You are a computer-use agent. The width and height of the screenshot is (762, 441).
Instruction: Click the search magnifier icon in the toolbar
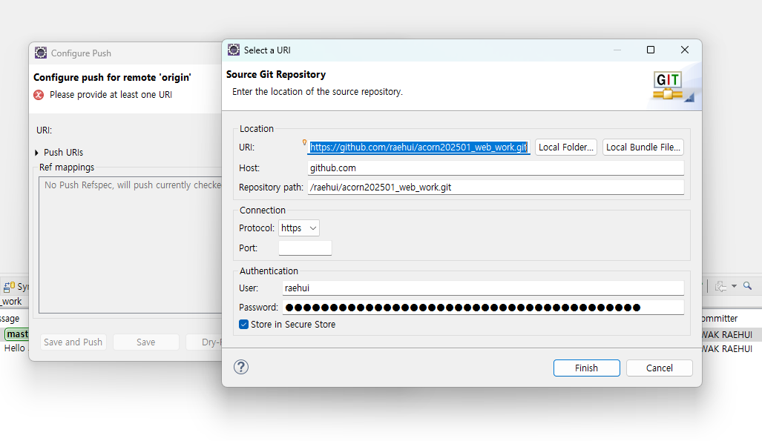(x=747, y=286)
